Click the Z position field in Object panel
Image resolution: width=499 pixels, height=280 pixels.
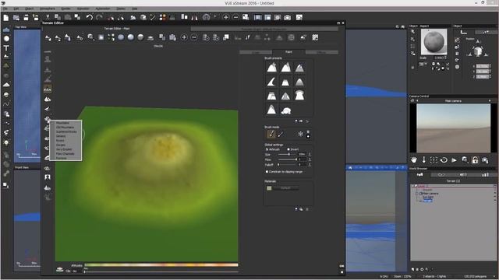pyautogui.click(x=482, y=76)
